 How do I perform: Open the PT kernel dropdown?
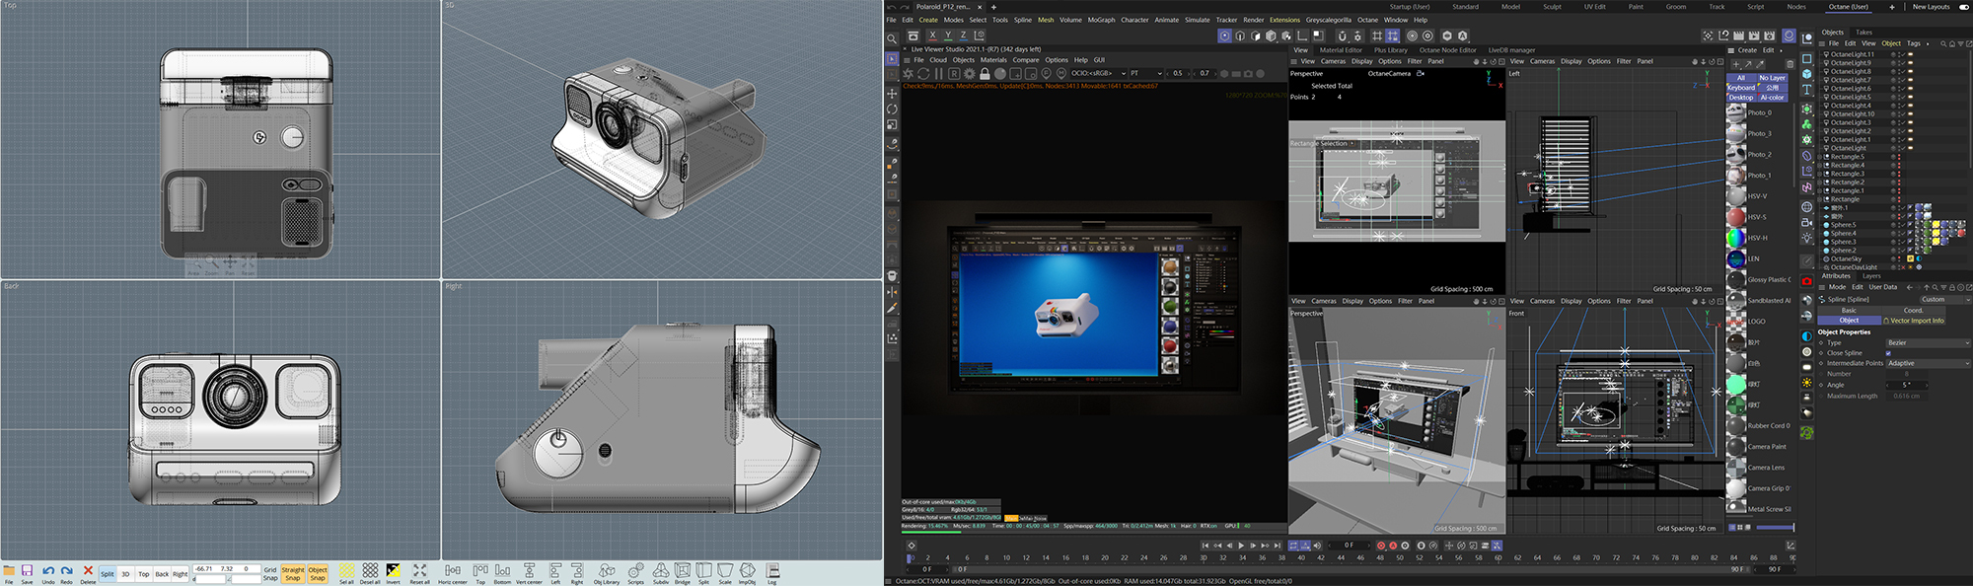coord(1147,73)
